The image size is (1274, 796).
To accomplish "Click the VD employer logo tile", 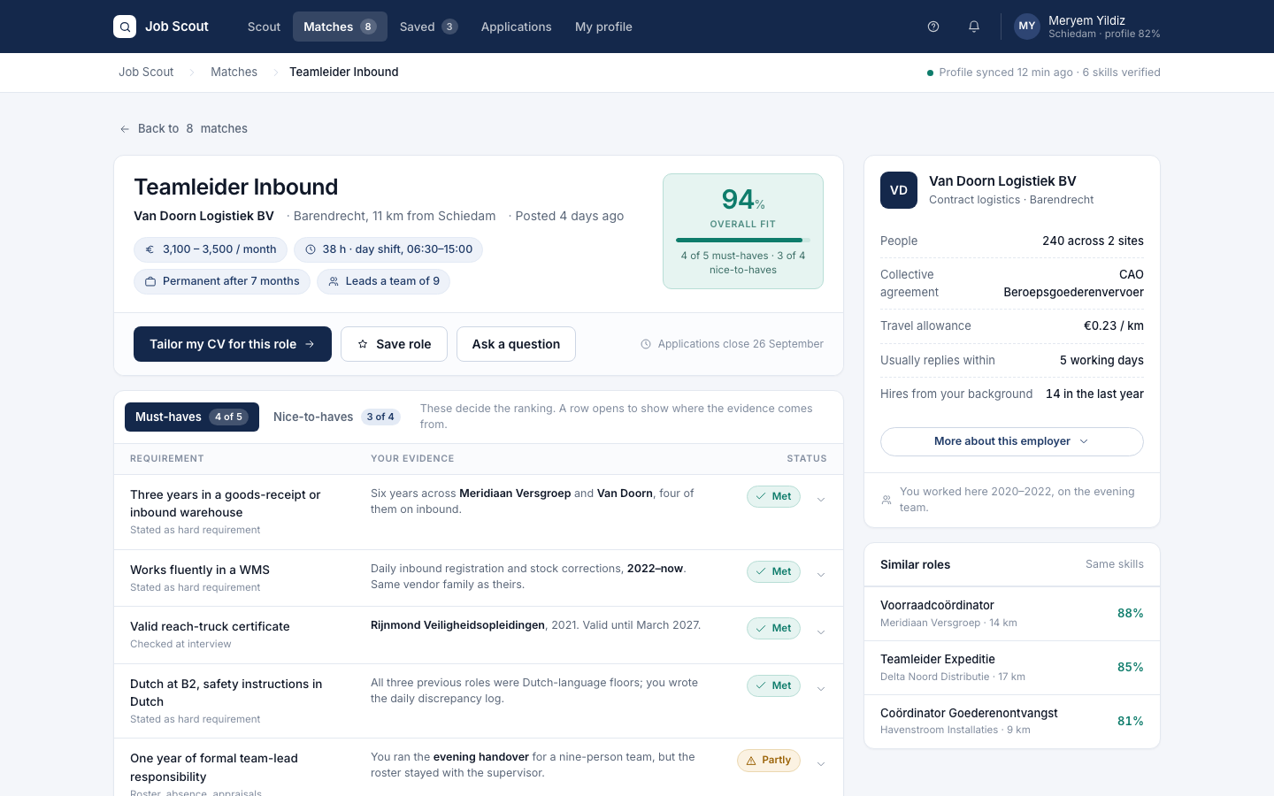I will (899, 190).
